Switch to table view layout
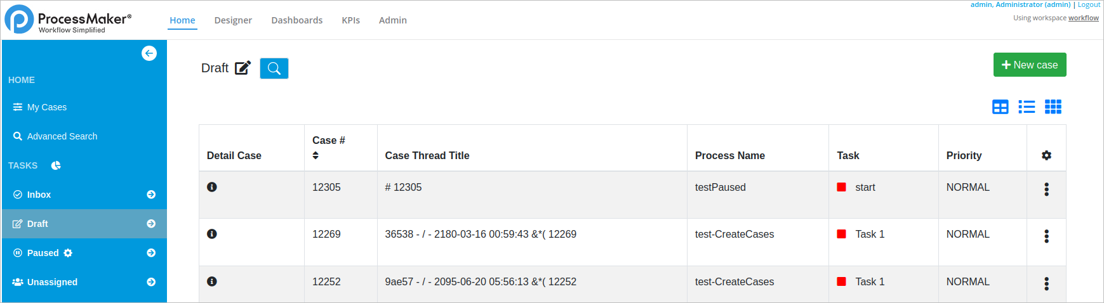This screenshot has height=303, width=1104. point(1001,106)
